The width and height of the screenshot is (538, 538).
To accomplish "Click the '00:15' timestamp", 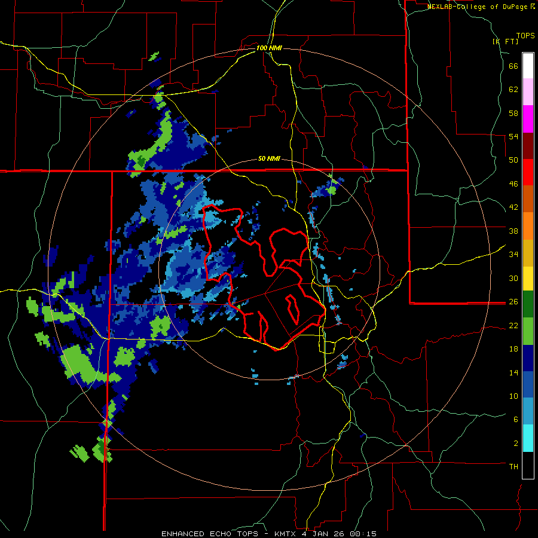I will tap(363, 534).
